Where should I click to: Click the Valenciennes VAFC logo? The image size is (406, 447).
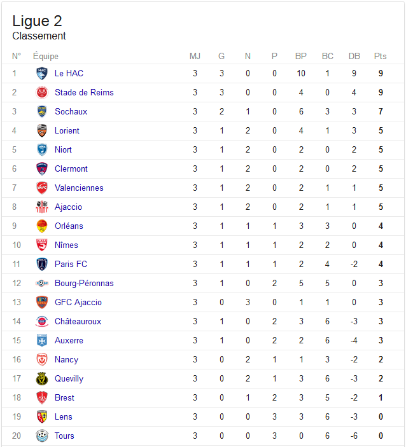[42, 188]
